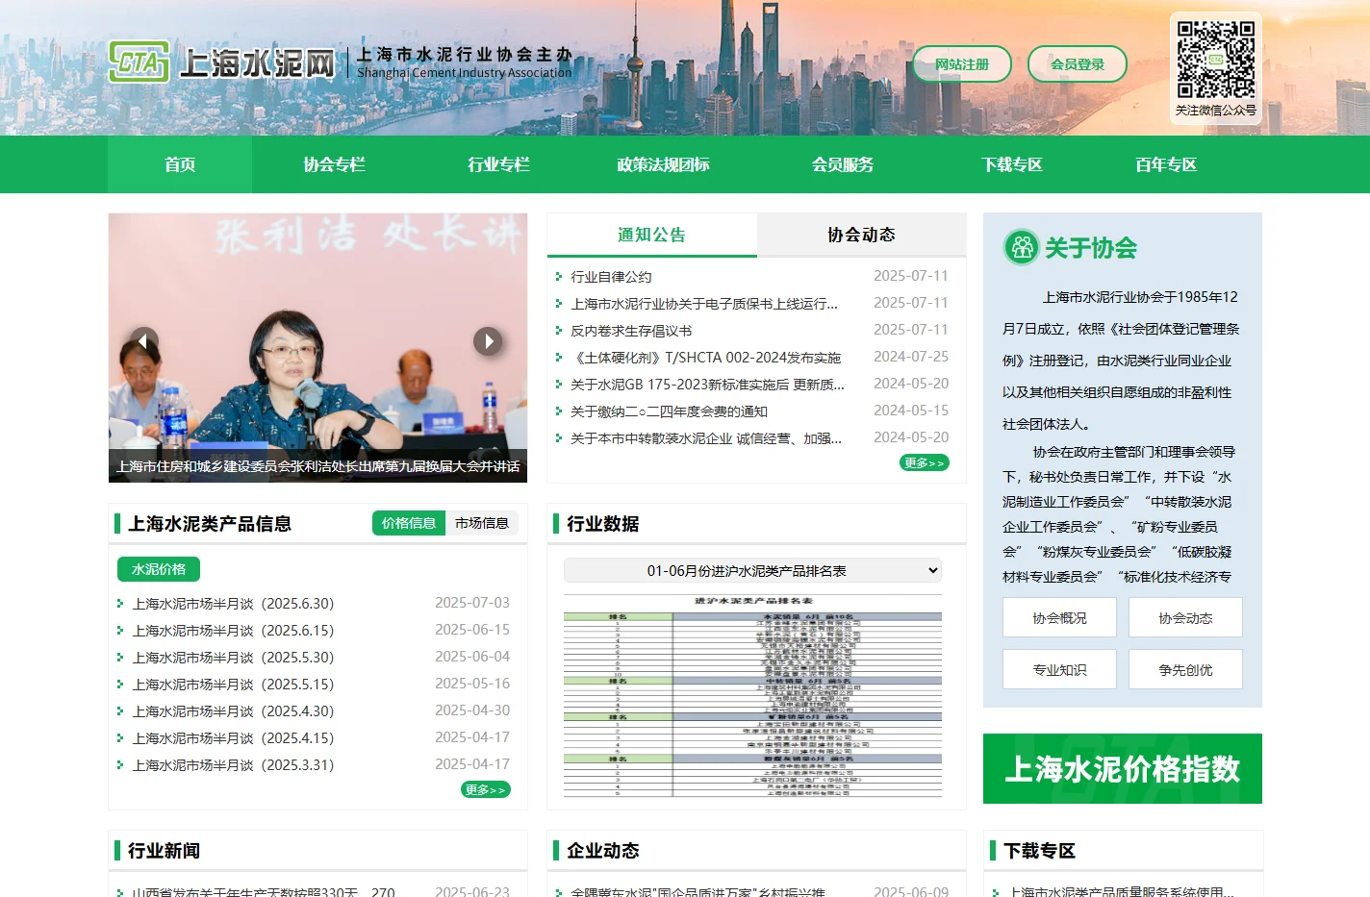
Task: Click 更多 under cement price list
Action: tap(486, 789)
